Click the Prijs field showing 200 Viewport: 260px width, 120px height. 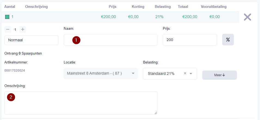[x=190, y=40]
